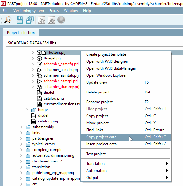Screen dimensions: 183x186
Task: Expand the hinge folder
Action: 27,110
